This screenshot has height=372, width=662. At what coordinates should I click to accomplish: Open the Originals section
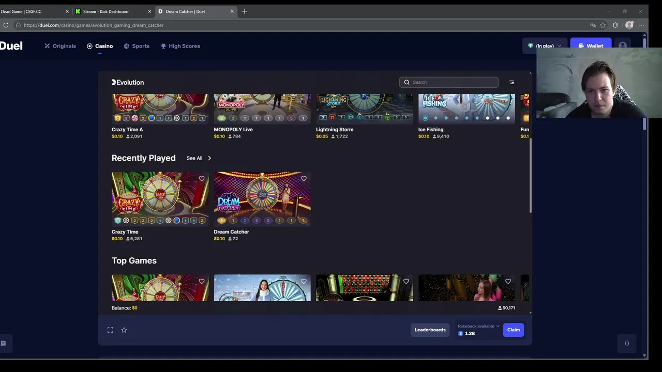[60, 46]
